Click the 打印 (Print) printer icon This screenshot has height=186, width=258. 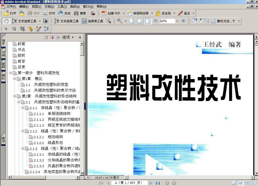45,13
